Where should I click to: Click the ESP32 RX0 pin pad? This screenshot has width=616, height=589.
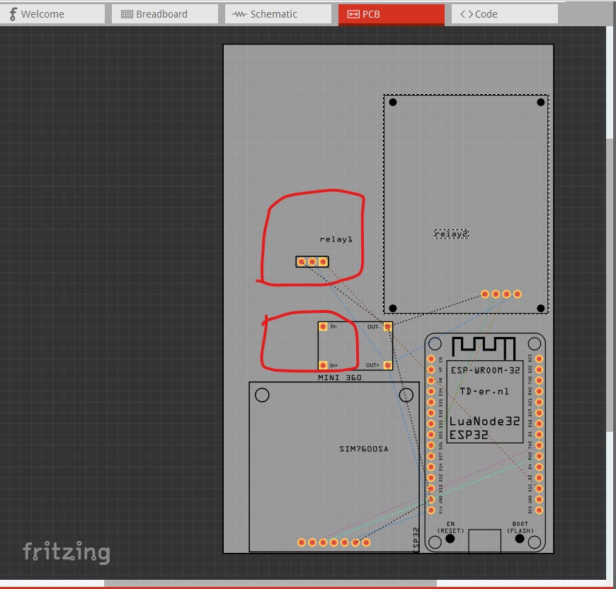coord(539,391)
